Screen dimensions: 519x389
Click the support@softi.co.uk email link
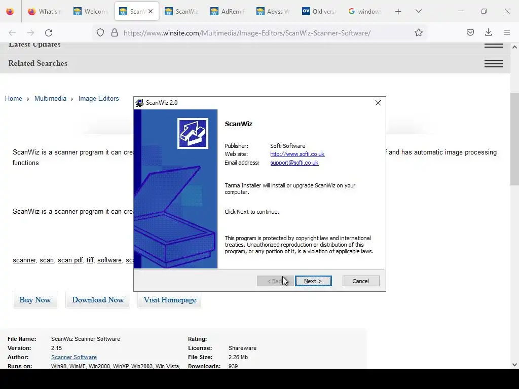tap(294, 163)
